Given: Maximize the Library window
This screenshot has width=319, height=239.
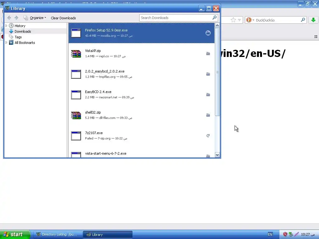Looking at the screenshot, I should click(x=209, y=8).
